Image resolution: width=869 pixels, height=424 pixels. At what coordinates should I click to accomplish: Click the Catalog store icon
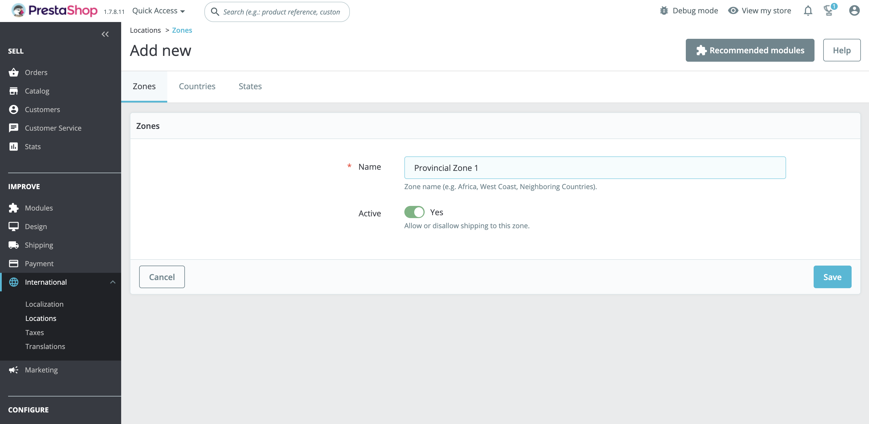14,91
